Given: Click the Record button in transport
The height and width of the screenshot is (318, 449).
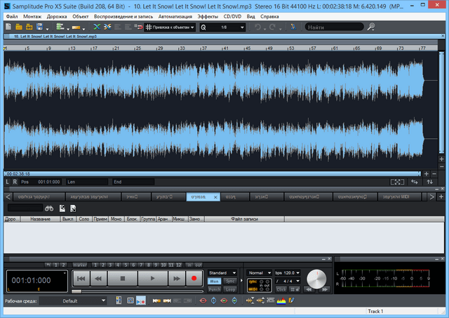Looking at the screenshot, I should coord(194,279).
